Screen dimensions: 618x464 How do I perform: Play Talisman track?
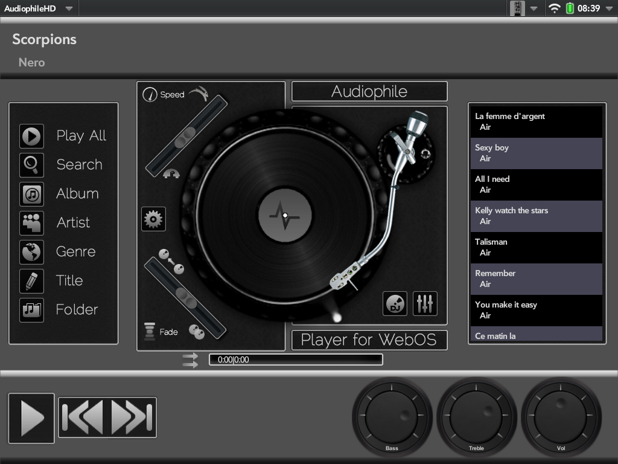click(537, 248)
